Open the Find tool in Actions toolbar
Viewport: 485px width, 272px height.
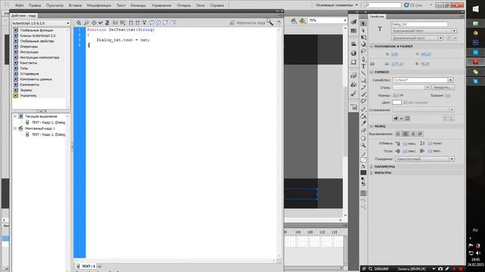pos(86,23)
